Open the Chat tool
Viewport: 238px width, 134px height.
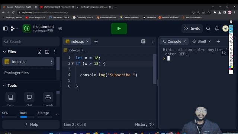[29, 99]
